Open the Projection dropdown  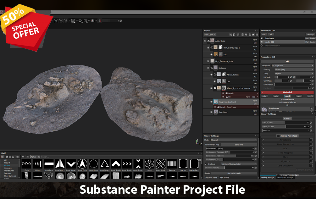coord(292,66)
